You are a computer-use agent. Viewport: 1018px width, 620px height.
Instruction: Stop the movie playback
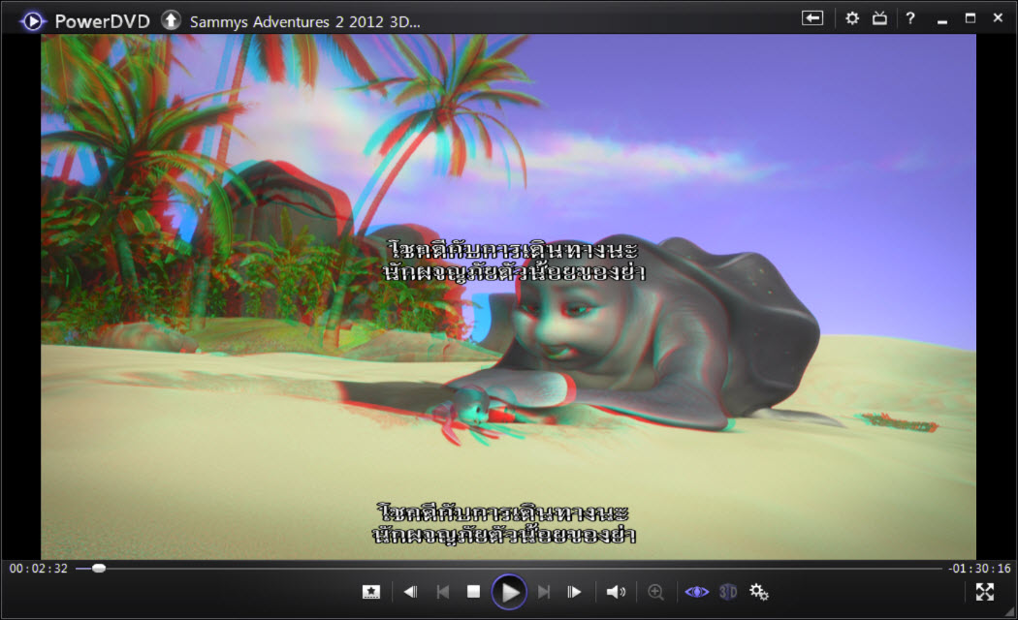coord(473,592)
